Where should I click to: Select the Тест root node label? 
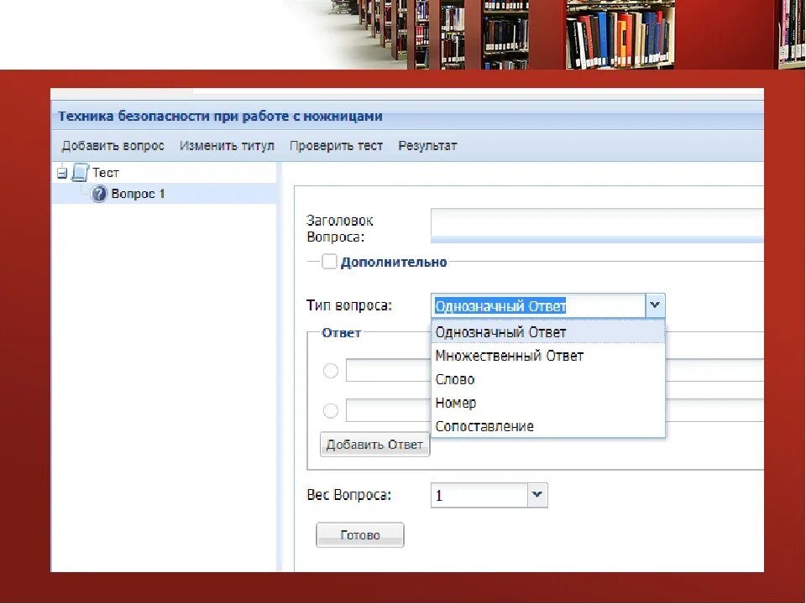pyautogui.click(x=106, y=173)
